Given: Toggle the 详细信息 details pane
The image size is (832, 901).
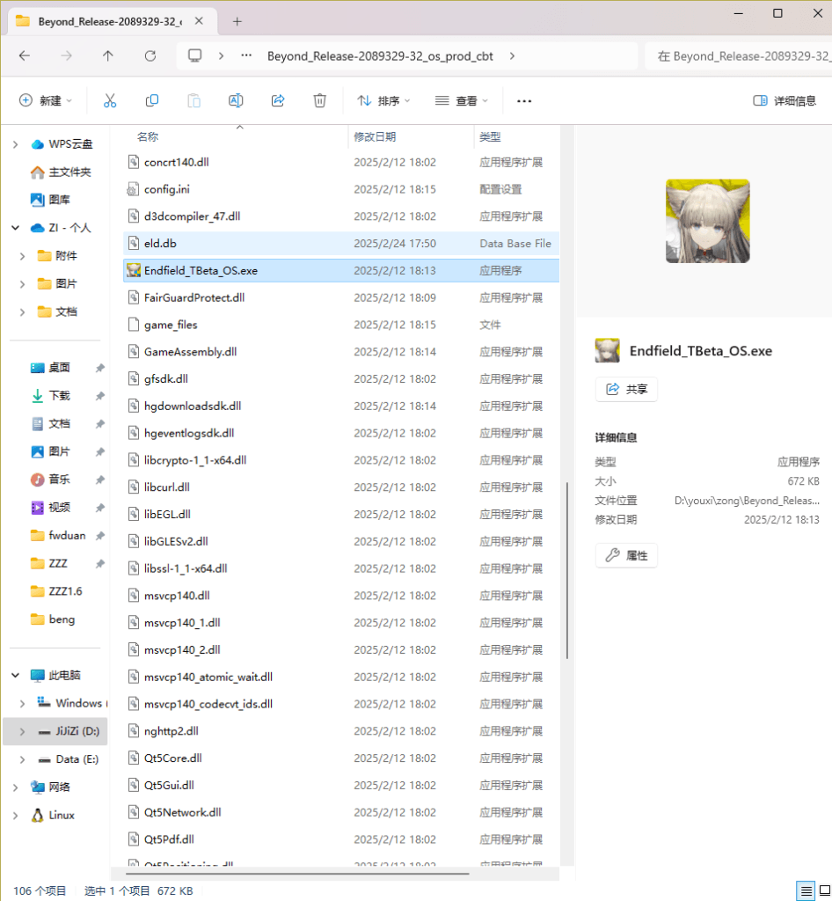Looking at the screenshot, I should coord(785,101).
